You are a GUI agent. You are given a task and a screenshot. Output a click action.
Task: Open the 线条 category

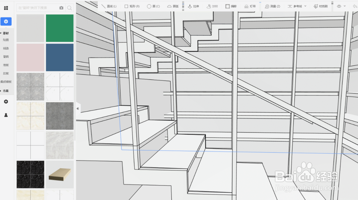click(6, 48)
